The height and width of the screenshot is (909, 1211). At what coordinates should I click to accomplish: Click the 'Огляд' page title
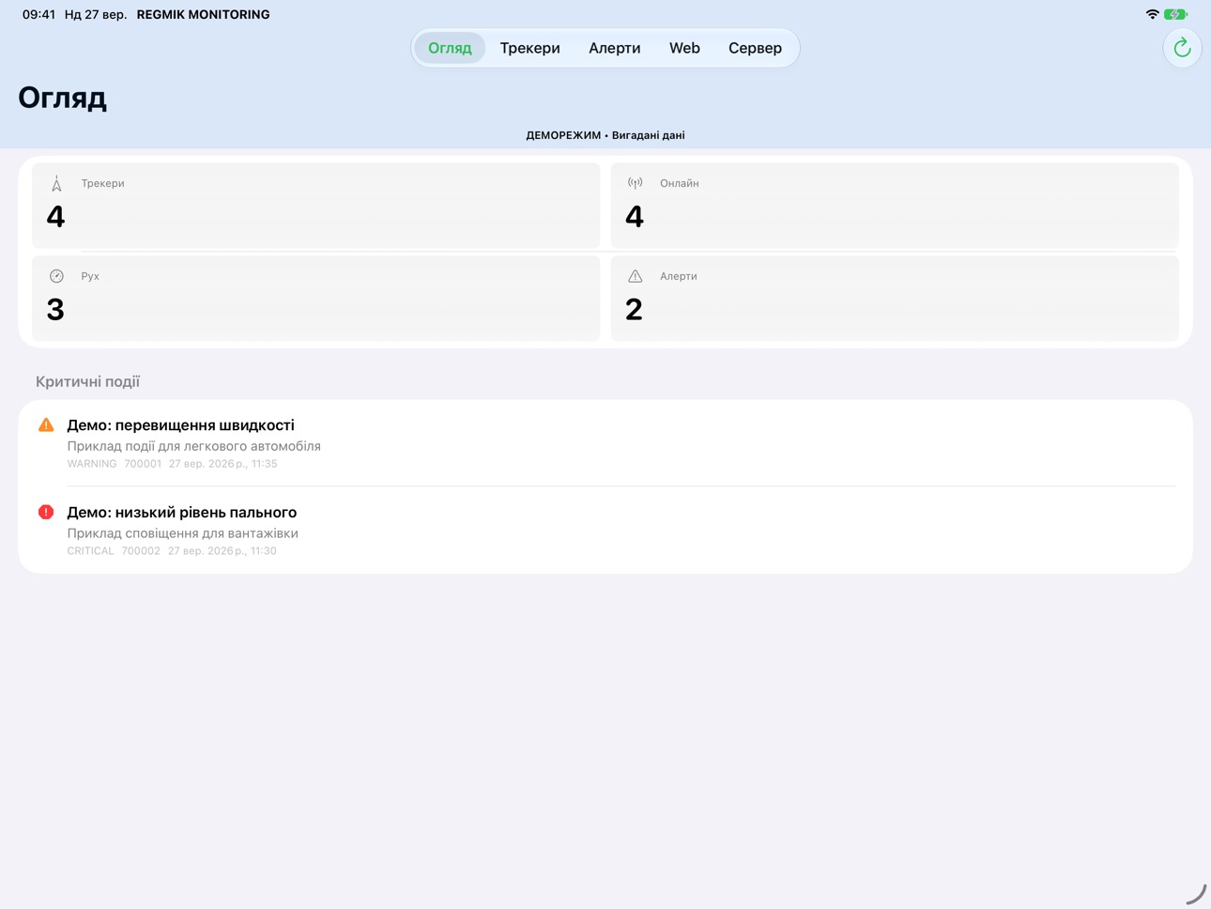pyautogui.click(x=62, y=99)
